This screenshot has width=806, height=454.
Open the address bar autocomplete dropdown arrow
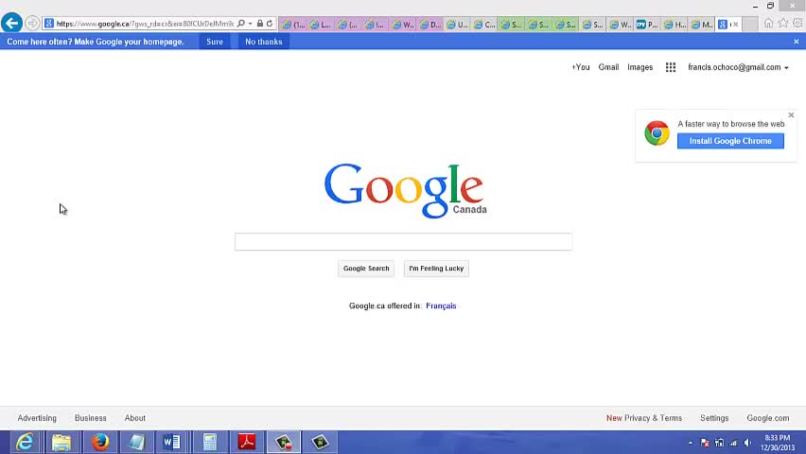click(x=251, y=24)
